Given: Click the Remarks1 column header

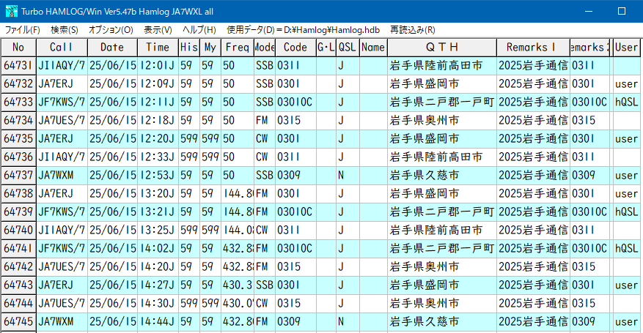Looking at the screenshot, I should pyautogui.click(x=532, y=47).
